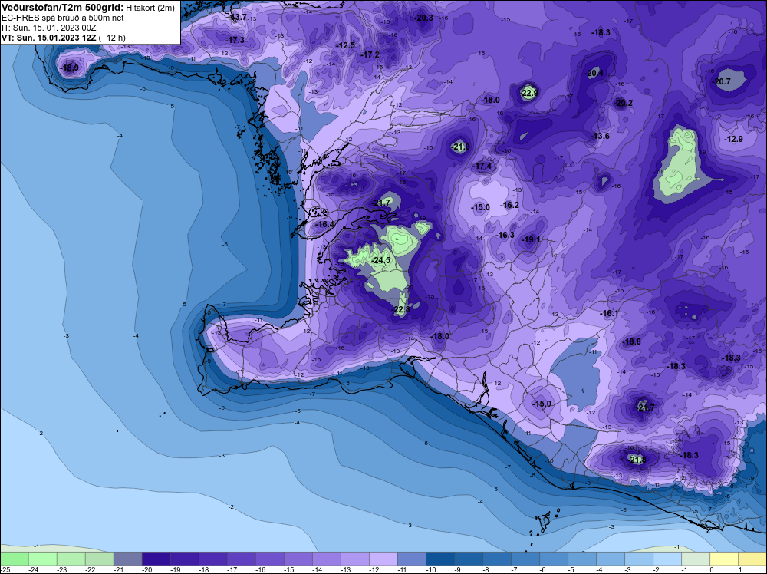Screen dimensions: 767x574
Task: Click the -16.4 temperature label on the map
Action: tap(324, 224)
